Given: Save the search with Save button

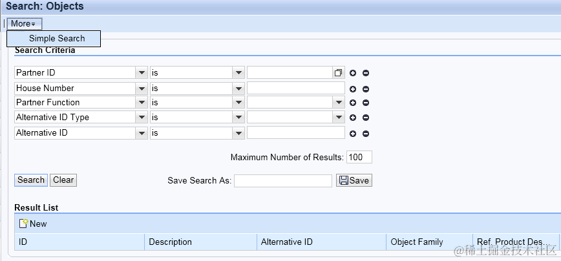Looking at the screenshot, I should [354, 180].
